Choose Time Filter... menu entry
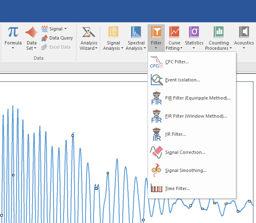 192,188
